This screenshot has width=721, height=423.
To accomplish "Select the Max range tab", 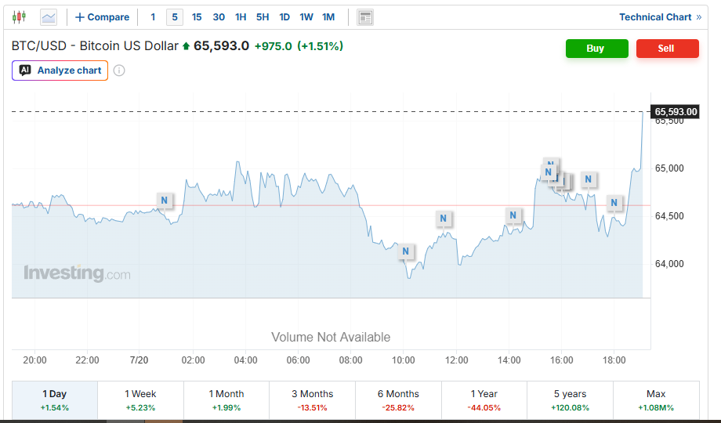I will pyautogui.click(x=656, y=400).
